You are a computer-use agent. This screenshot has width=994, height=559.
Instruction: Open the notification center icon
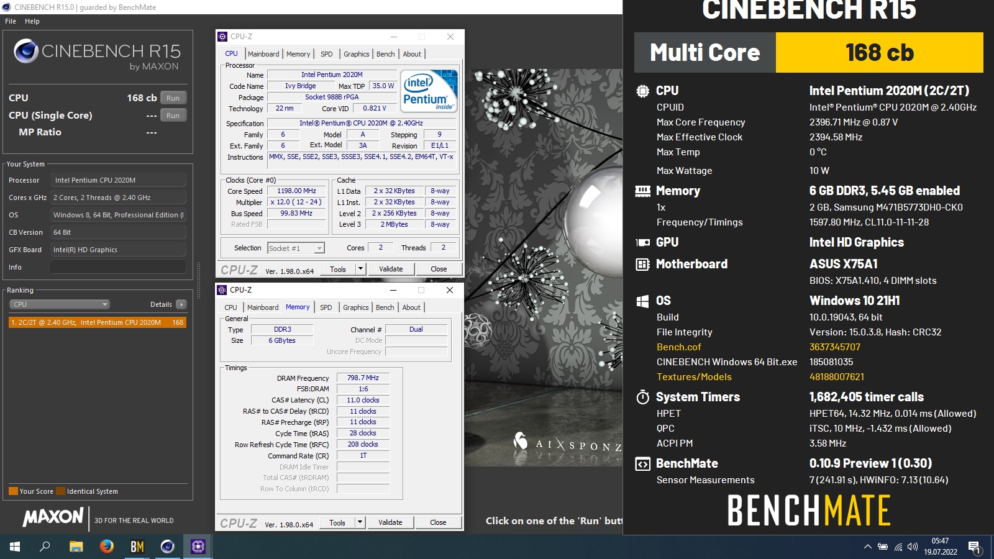(975, 547)
